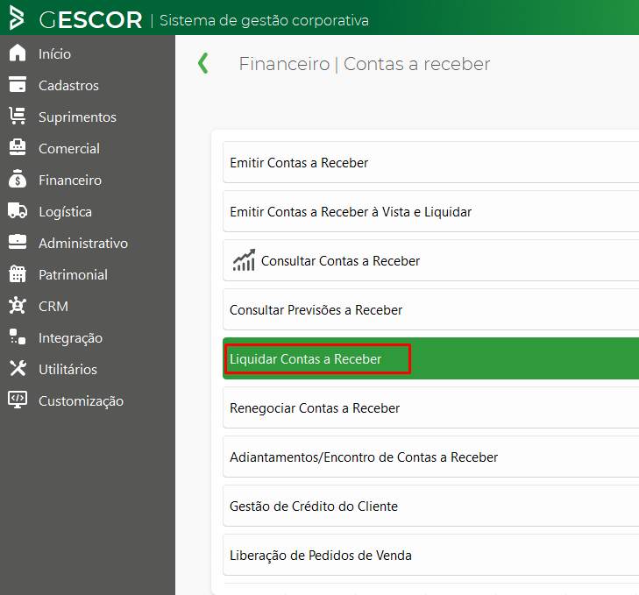Screen dimensions: 639x595
Task: Open Cadastros via its sidebar icon
Action: (x=18, y=84)
